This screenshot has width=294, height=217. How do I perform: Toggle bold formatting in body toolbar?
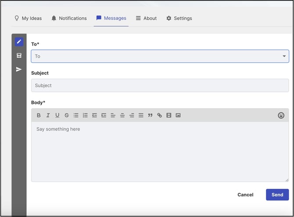tap(39, 115)
